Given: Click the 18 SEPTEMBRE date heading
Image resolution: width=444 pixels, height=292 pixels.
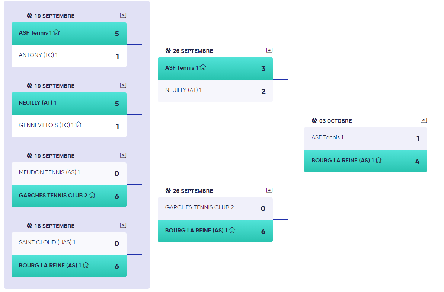Looking at the screenshot, I should [54, 226].
